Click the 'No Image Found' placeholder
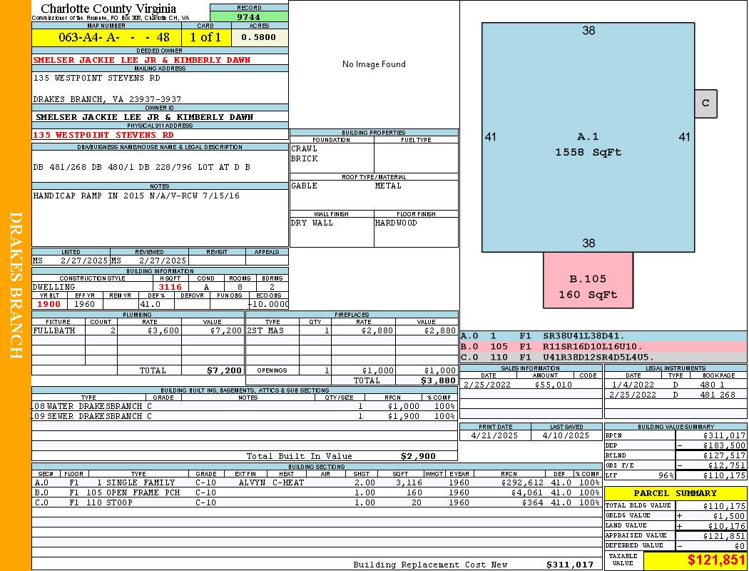 pyautogui.click(x=374, y=64)
